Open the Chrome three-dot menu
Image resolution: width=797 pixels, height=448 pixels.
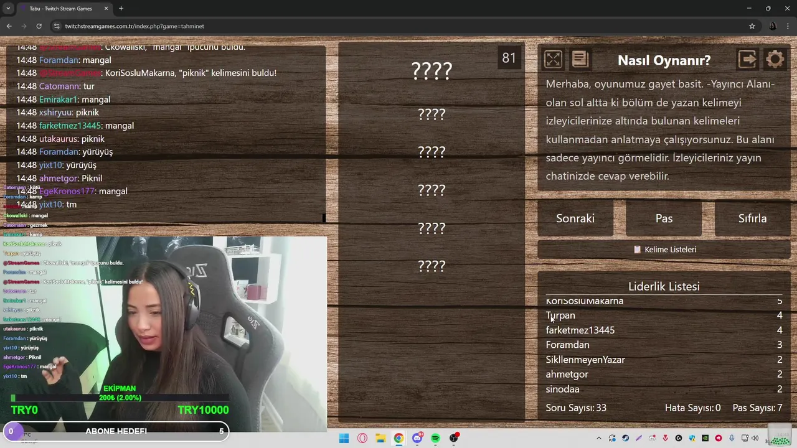point(788,26)
